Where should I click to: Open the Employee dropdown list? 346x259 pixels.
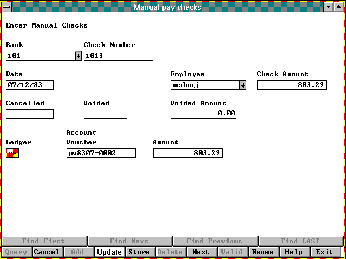(x=243, y=85)
